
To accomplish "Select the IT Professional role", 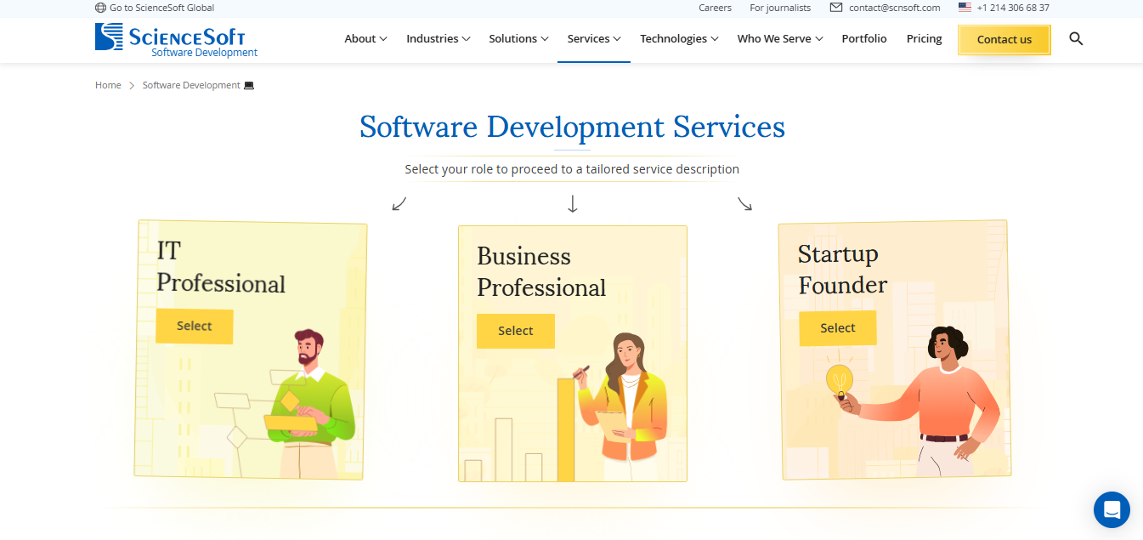I will click(x=194, y=326).
